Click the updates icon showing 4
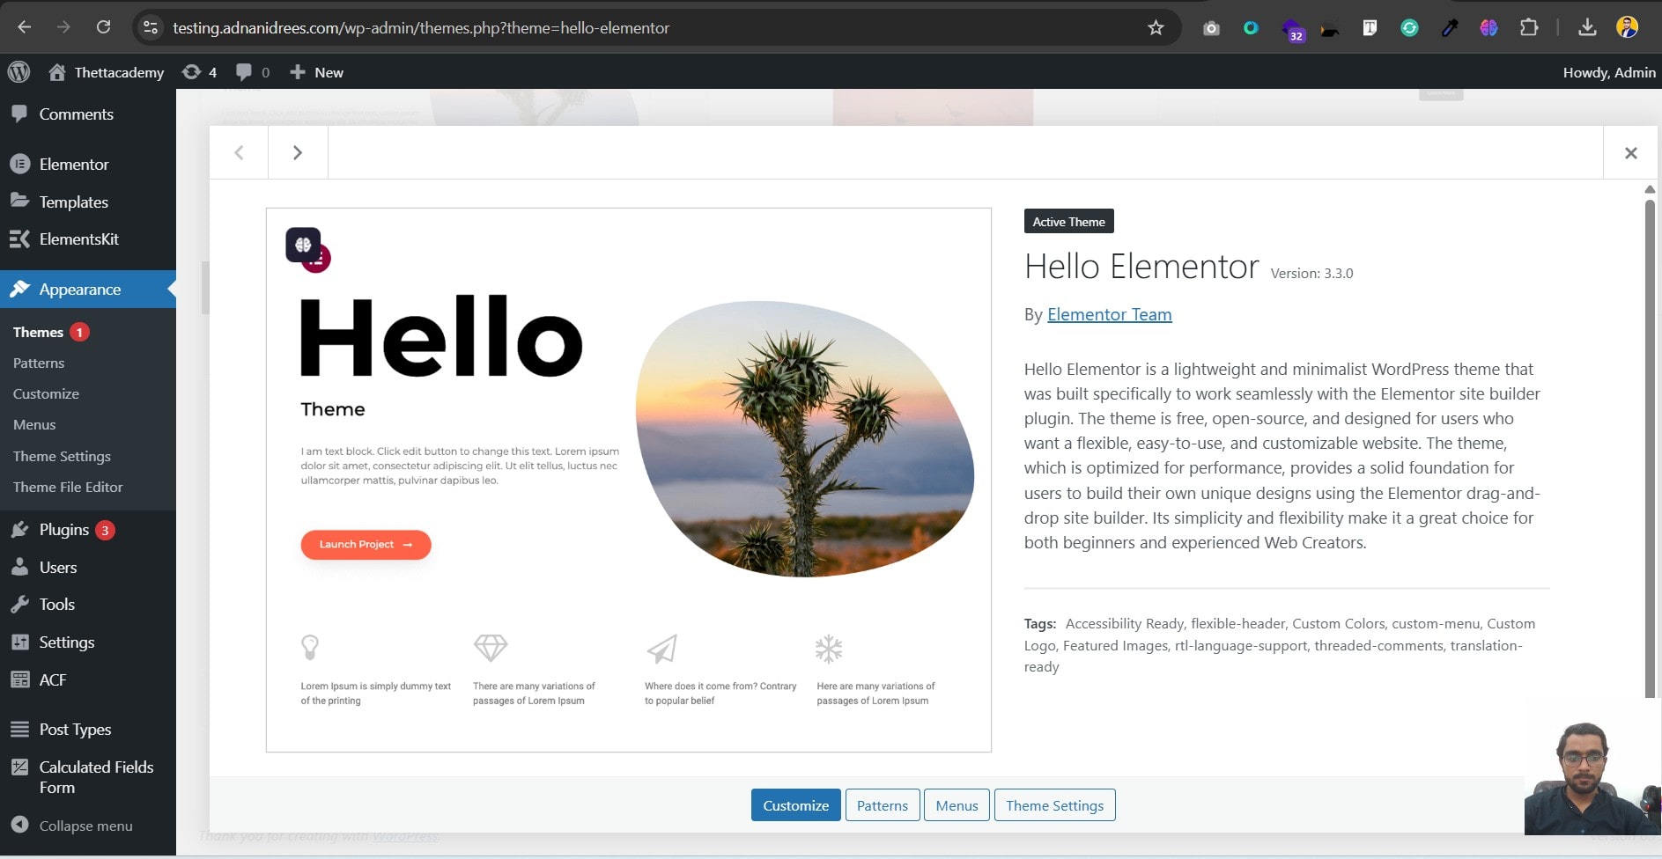 click(x=199, y=72)
